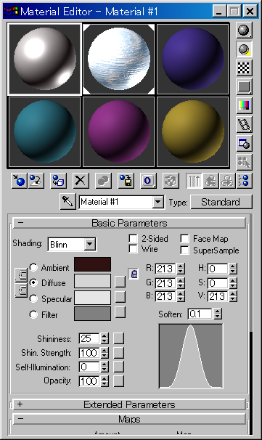Toggle the checkered Background icon
The image size is (262, 440).
coord(244,68)
